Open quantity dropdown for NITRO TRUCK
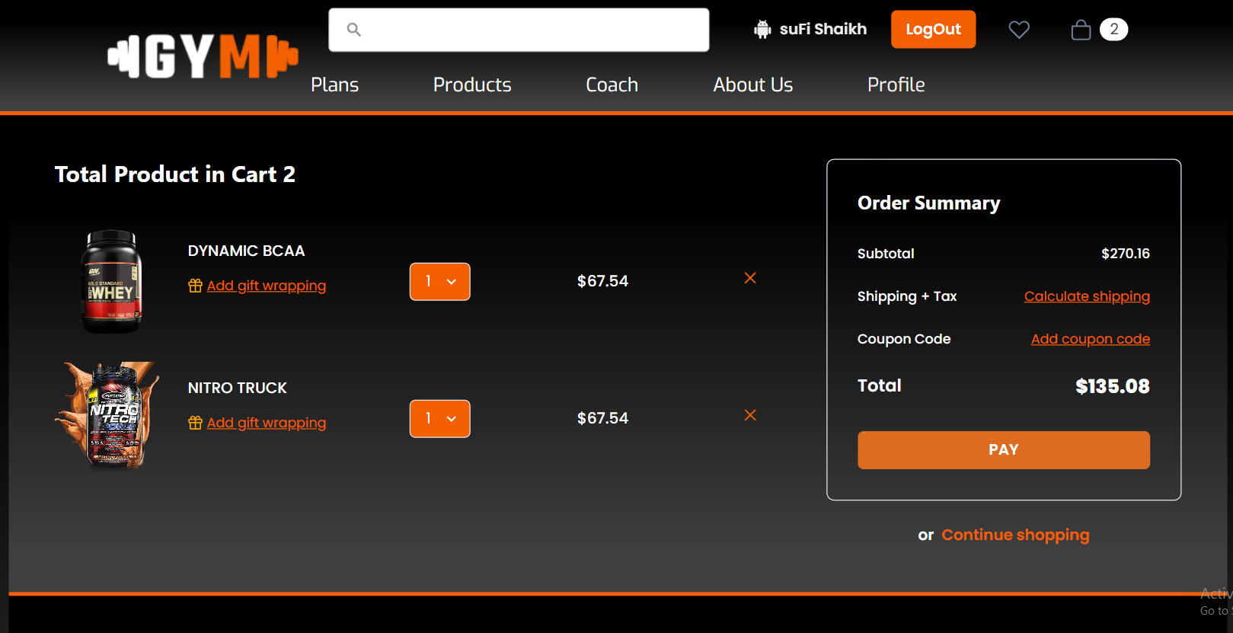Image resolution: width=1233 pixels, height=633 pixels. pos(440,419)
